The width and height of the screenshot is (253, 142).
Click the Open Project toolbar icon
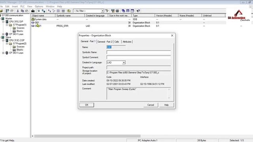click(x=1, y=11)
